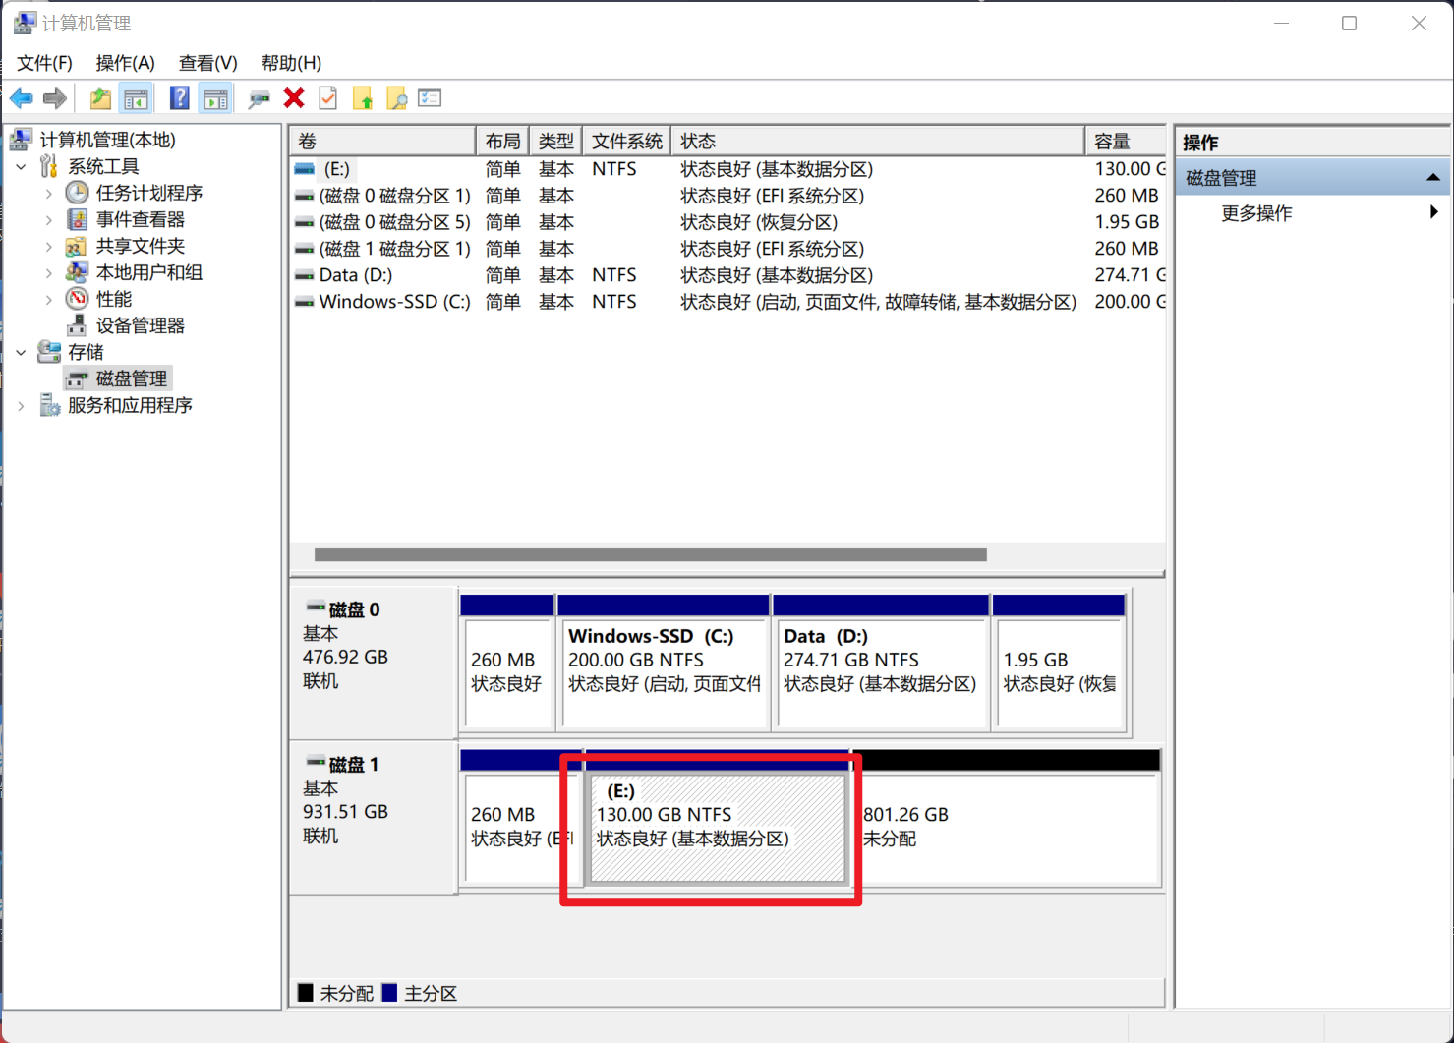Select the Windows-SSD (C:) volume row

coord(728,302)
